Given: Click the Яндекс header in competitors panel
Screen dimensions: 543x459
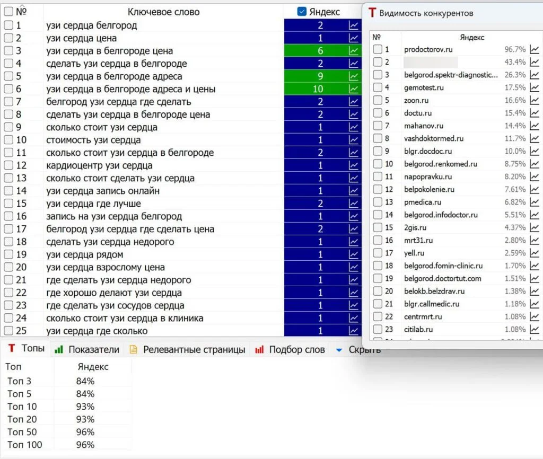Looking at the screenshot, I should point(471,38).
